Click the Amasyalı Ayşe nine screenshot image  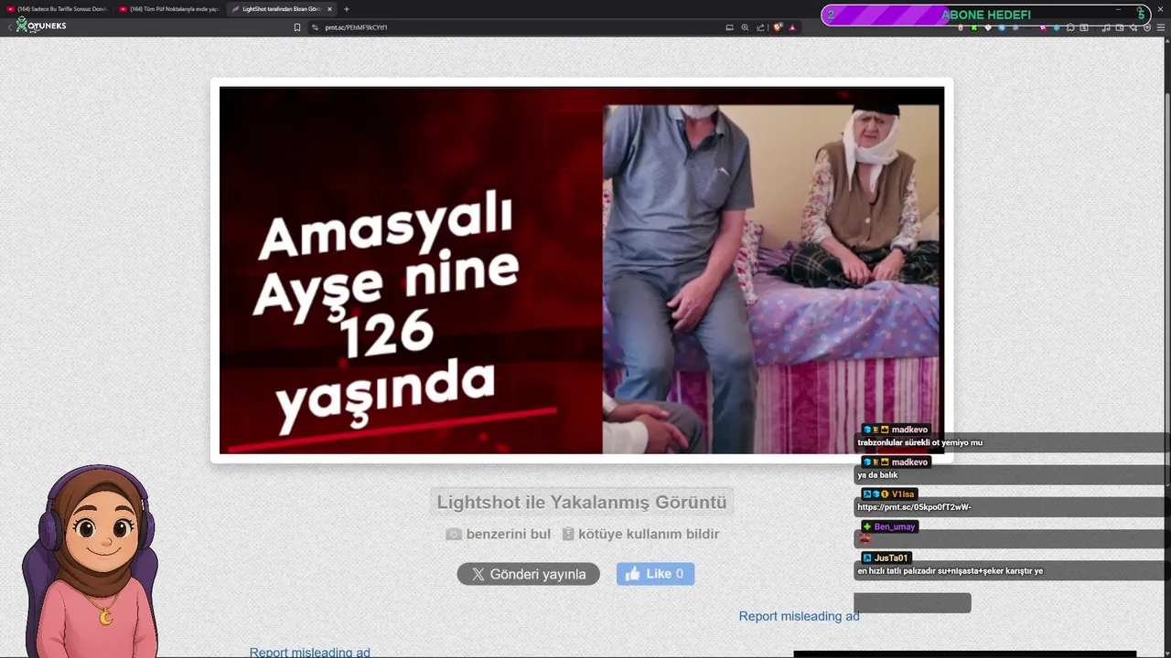coord(582,271)
